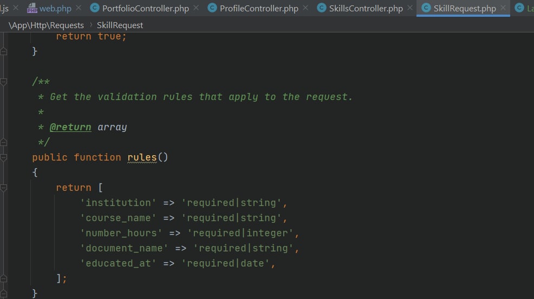
Task: Click the \App\Http\Requests breadcrumb
Action: coord(46,25)
